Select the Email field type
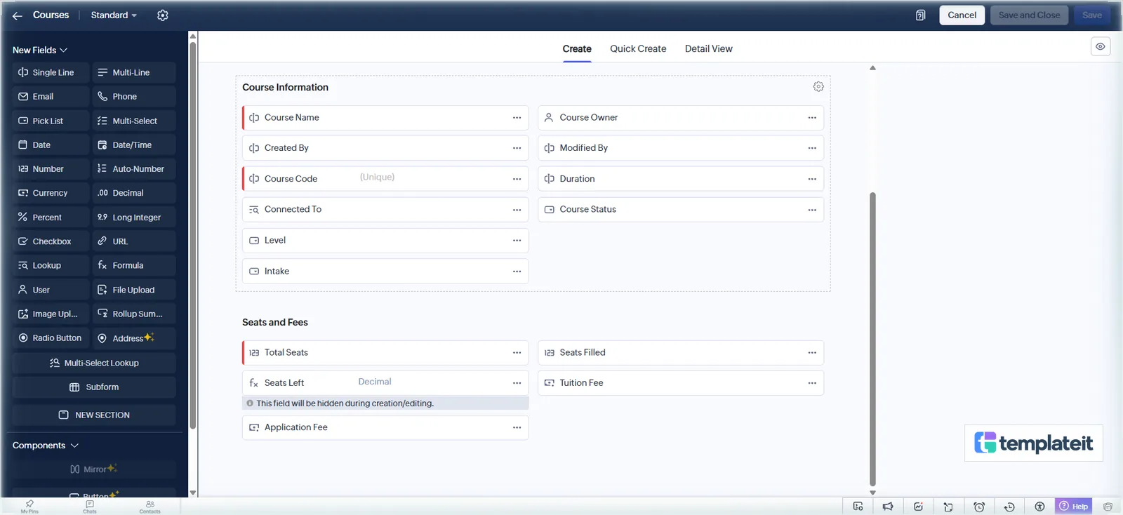 point(51,97)
